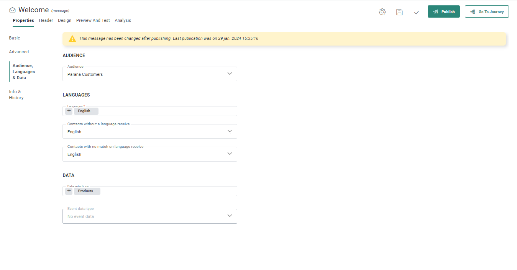Select the Products data selection tag
517x270 pixels.
pos(85,191)
